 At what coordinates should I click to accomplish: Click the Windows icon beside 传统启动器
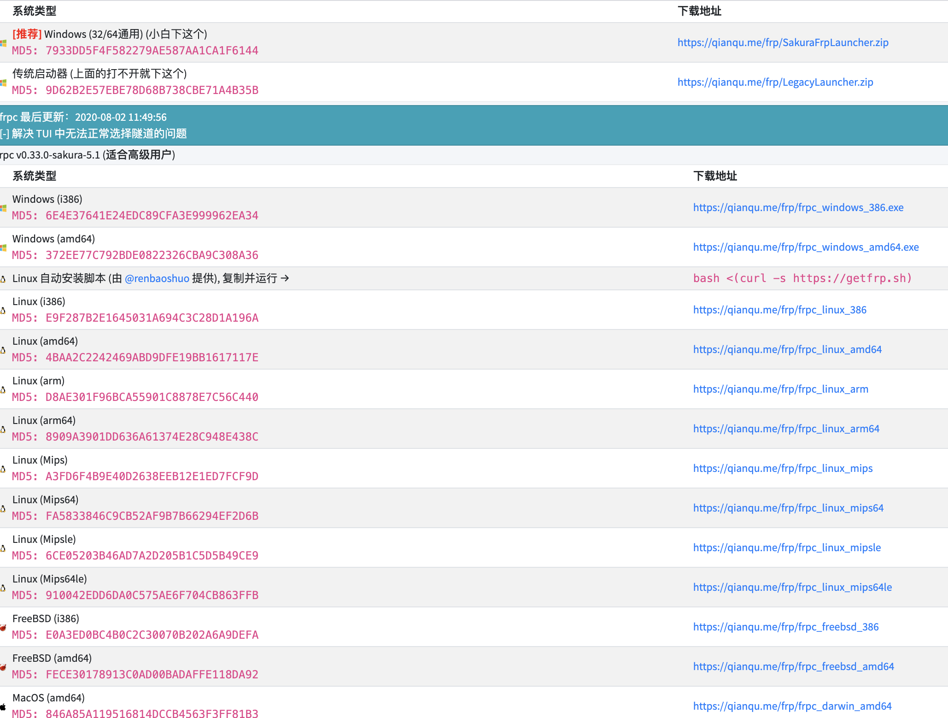point(3,82)
